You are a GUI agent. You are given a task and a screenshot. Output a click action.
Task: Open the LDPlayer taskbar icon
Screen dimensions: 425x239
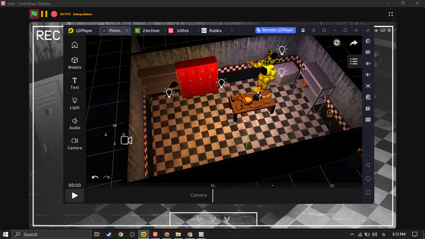pos(144,234)
